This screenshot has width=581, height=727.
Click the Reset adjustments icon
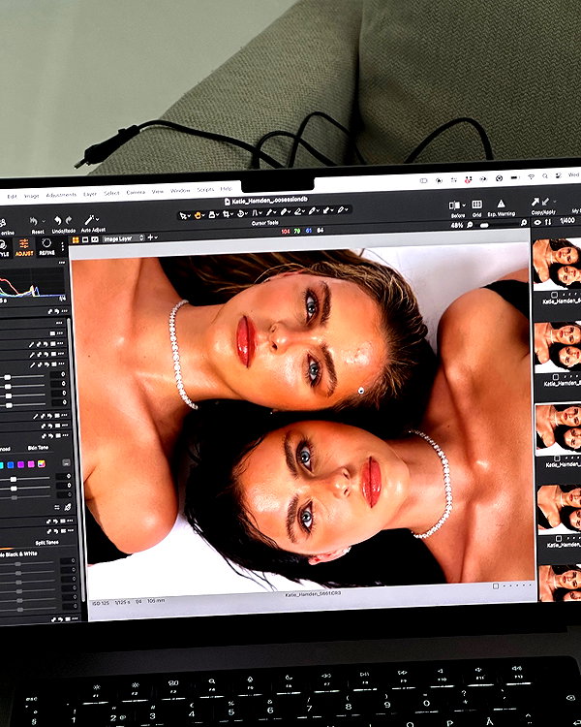33,221
